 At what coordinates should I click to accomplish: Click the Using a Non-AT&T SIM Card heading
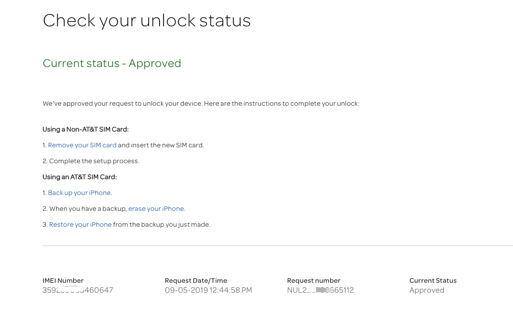tap(85, 129)
